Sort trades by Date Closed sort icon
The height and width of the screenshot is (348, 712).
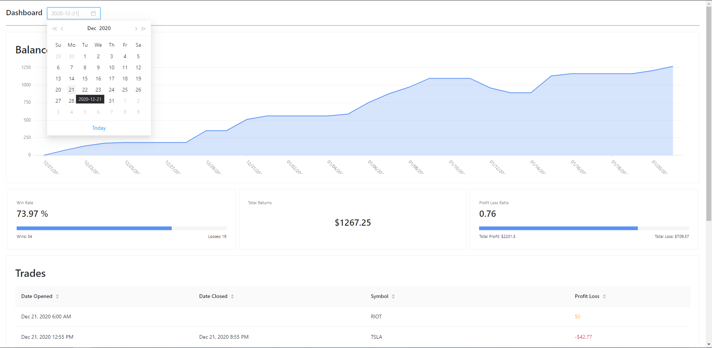click(x=233, y=296)
